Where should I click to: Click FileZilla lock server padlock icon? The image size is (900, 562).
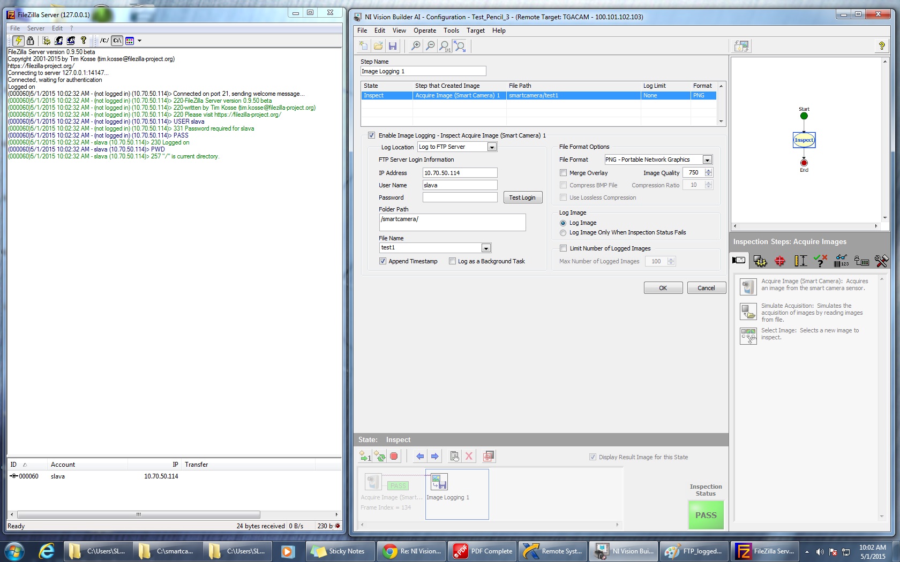point(31,40)
